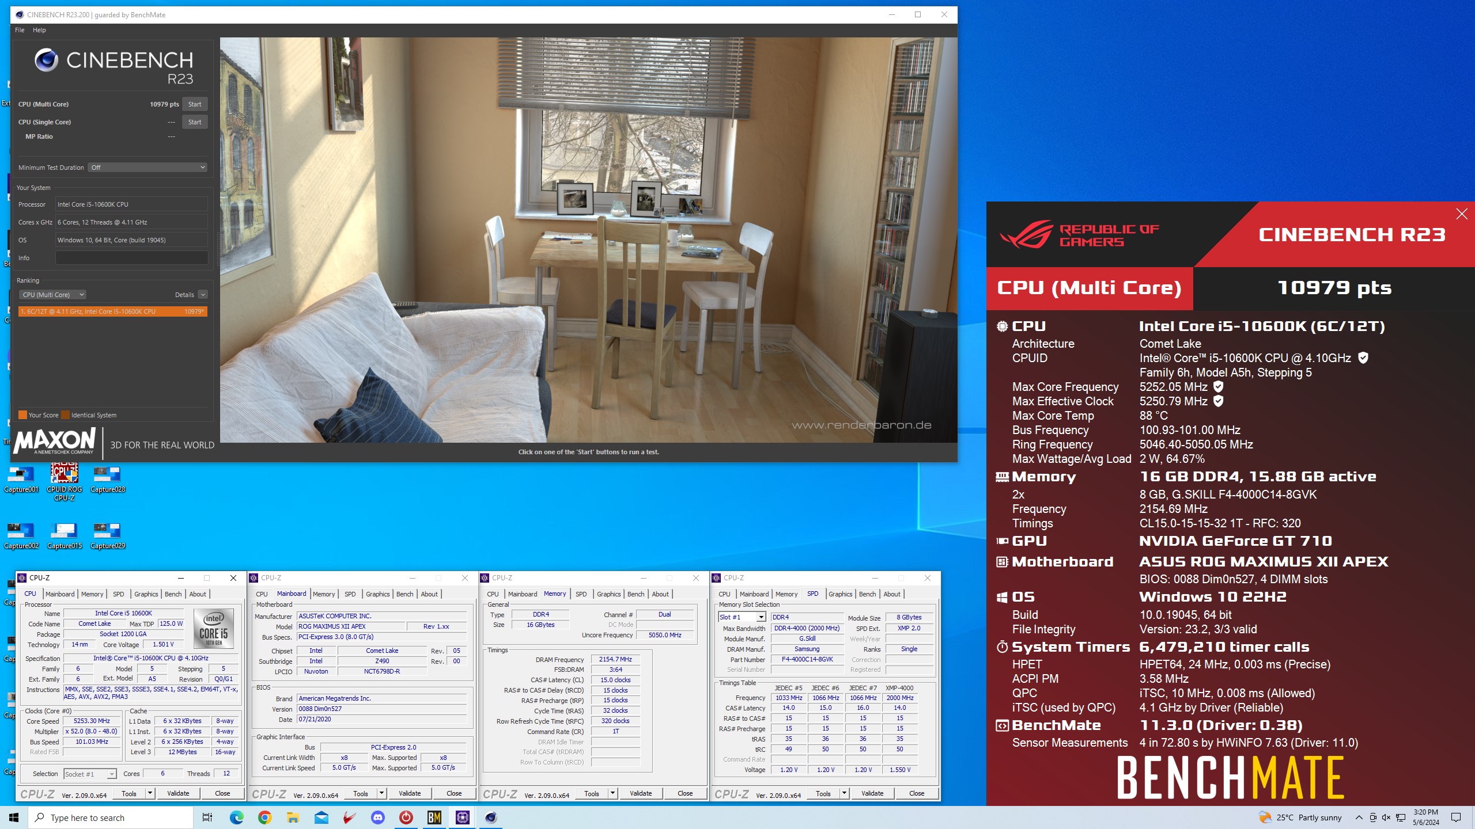Screen dimensions: 1475x829
Task: Switch to Graphics tab in CPU-Z Mainboard window
Action: (x=377, y=594)
